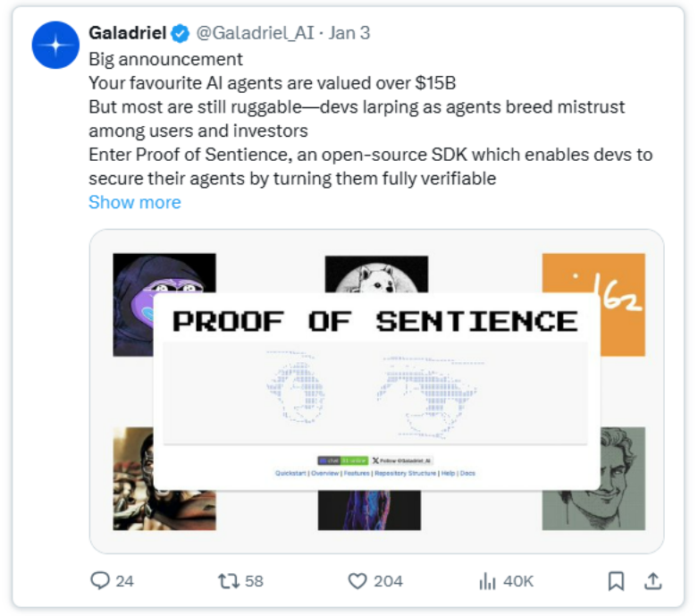This screenshot has width=698, height=616.
Task: Click the 58 reposts count
Action: [254, 581]
